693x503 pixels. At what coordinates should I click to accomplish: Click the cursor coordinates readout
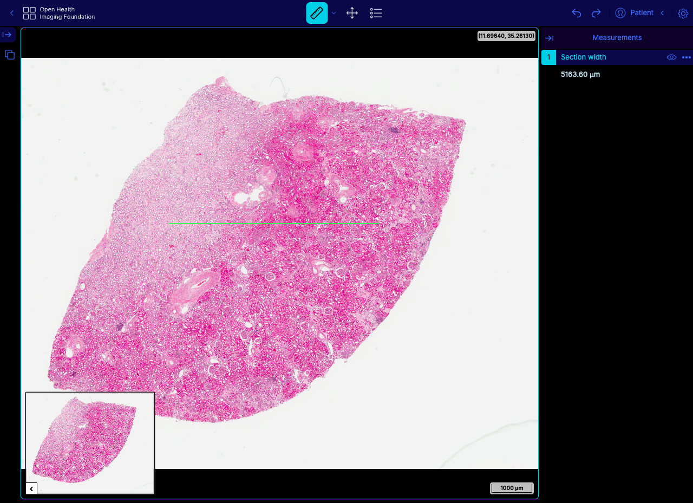pos(506,36)
